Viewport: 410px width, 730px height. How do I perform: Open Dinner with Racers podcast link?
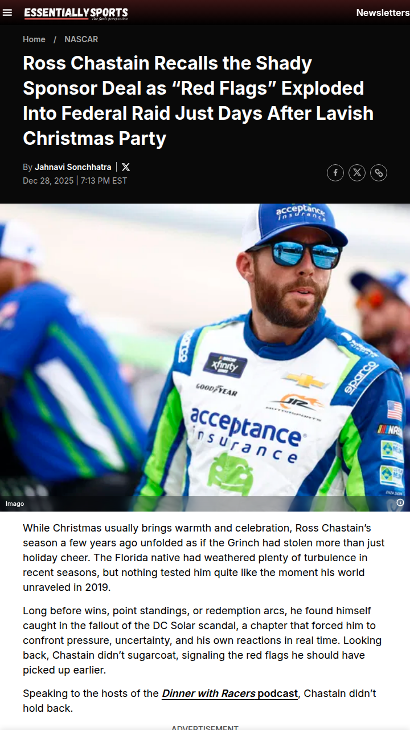point(230,693)
